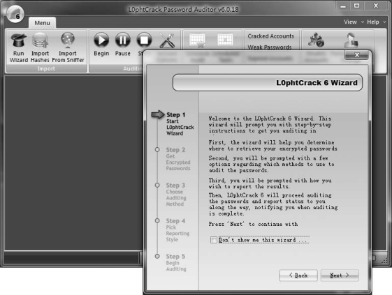Select Step 3 Choose Auditing Method
Screen dimensions: 392x295
[x=176, y=195]
